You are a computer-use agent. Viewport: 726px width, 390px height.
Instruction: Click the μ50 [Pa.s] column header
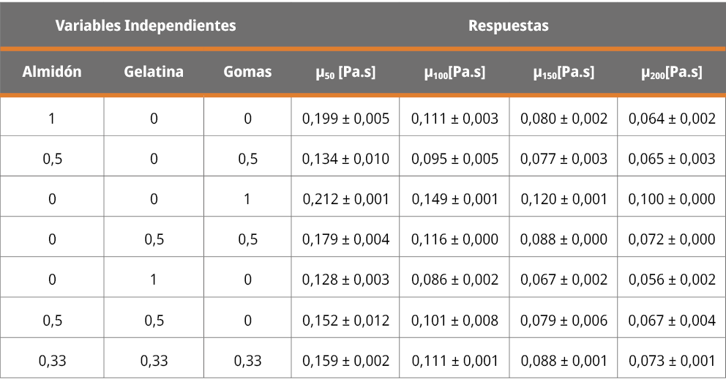tap(345, 72)
